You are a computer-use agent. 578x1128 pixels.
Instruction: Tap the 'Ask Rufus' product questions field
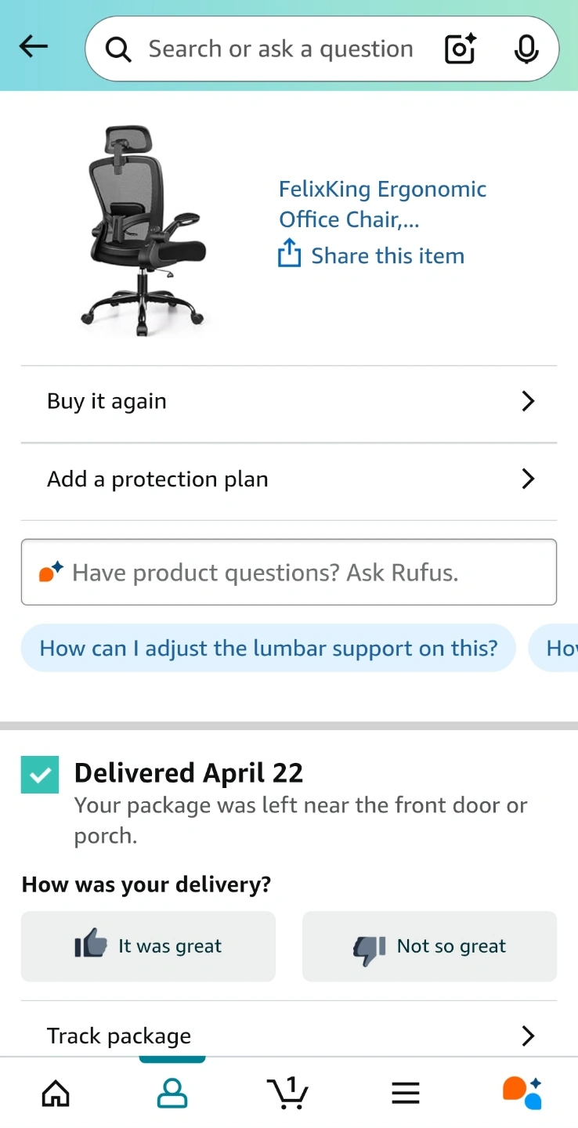[289, 572]
